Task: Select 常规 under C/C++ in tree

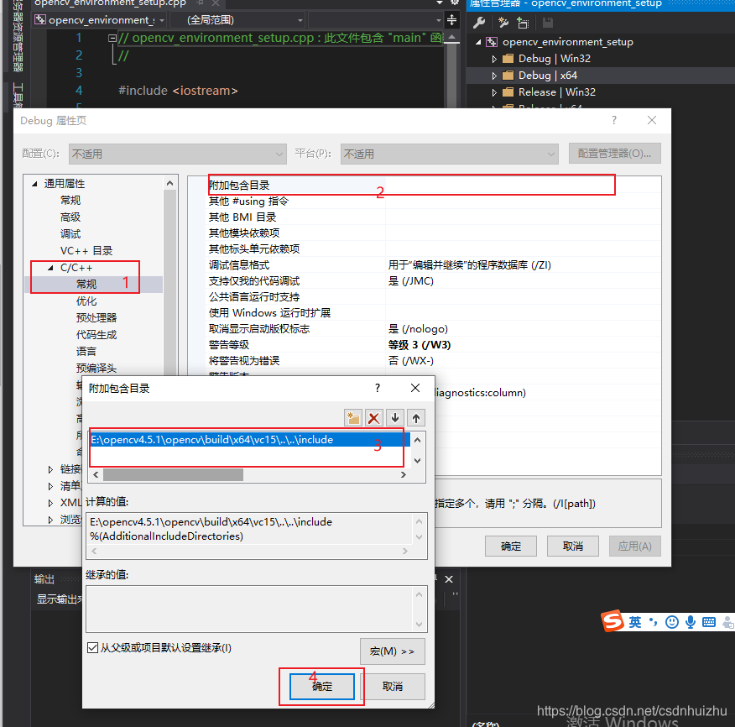Action: (86, 285)
